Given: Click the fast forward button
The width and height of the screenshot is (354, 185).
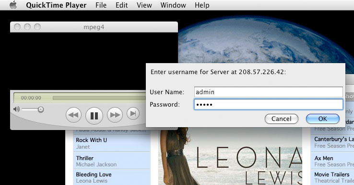Looking at the screenshot, I should point(115,115).
